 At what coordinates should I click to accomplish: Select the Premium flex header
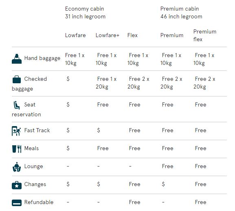(205, 36)
